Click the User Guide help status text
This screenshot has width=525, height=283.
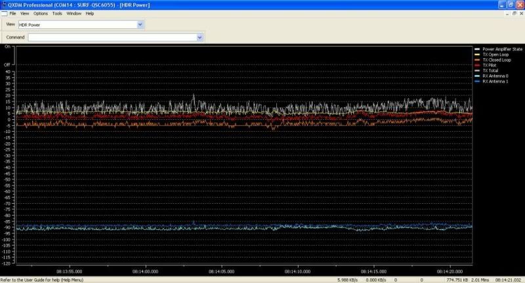[x=42, y=280]
